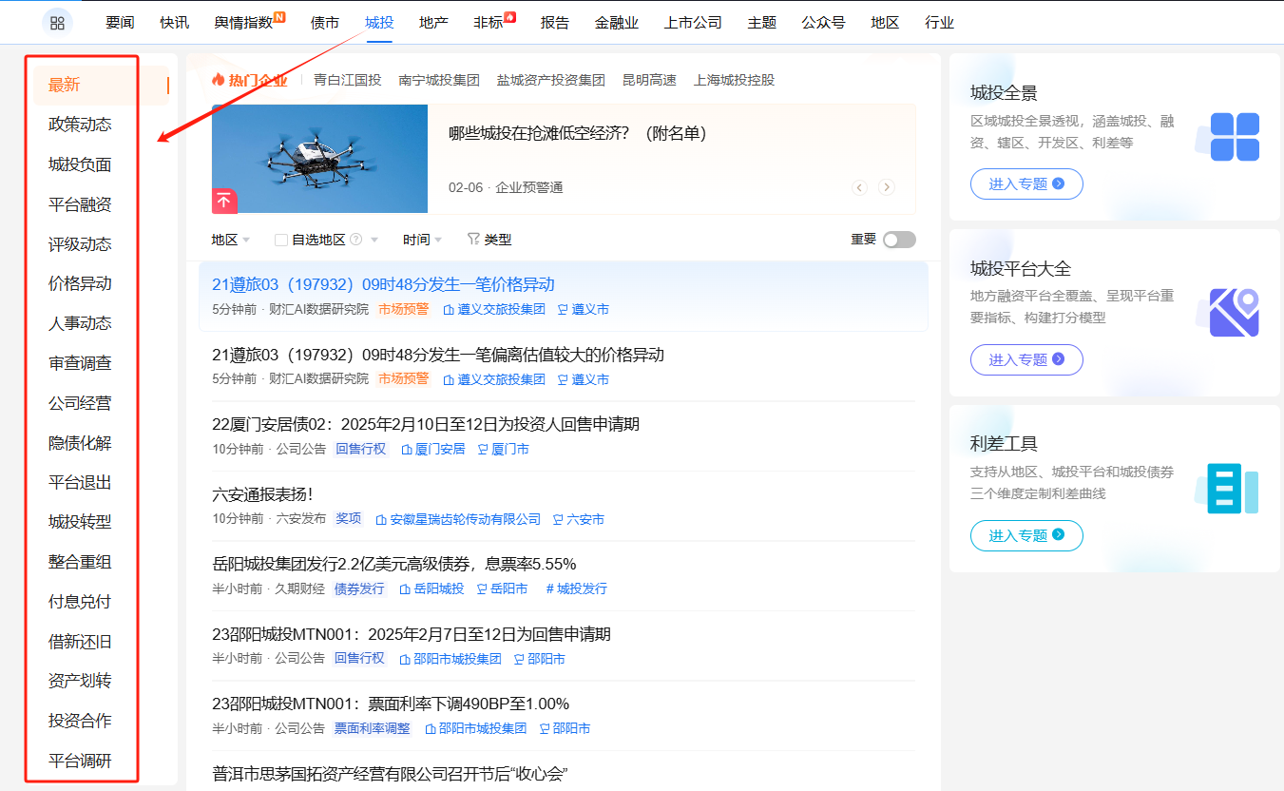Open hot company 南宁城投集团

coord(439,80)
